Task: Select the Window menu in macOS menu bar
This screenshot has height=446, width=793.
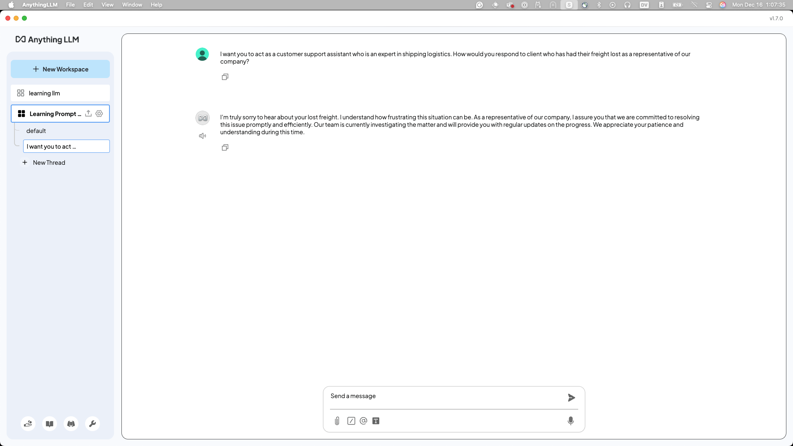Action: (x=132, y=5)
